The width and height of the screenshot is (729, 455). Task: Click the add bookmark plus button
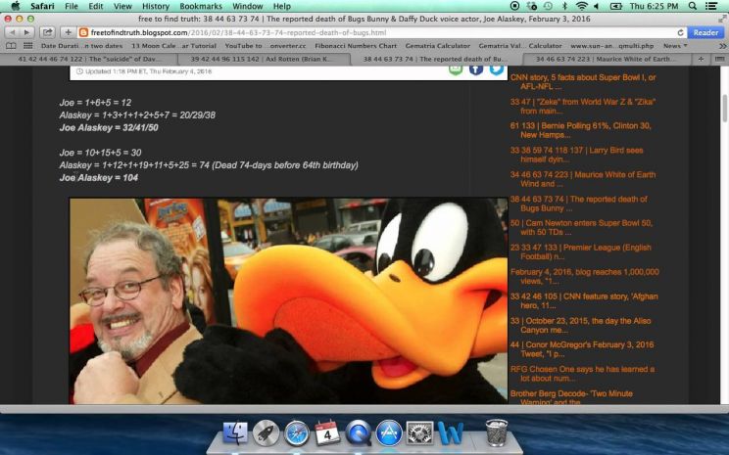(x=68, y=32)
